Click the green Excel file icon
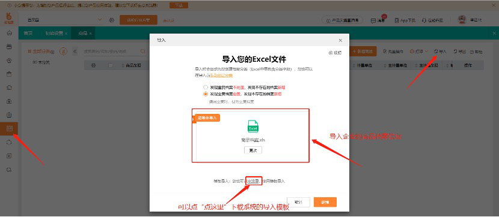Image resolution: width=499 pixels, height=217 pixels. pyautogui.click(x=253, y=126)
